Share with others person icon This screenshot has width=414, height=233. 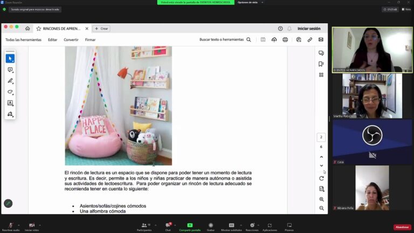[x=299, y=39]
